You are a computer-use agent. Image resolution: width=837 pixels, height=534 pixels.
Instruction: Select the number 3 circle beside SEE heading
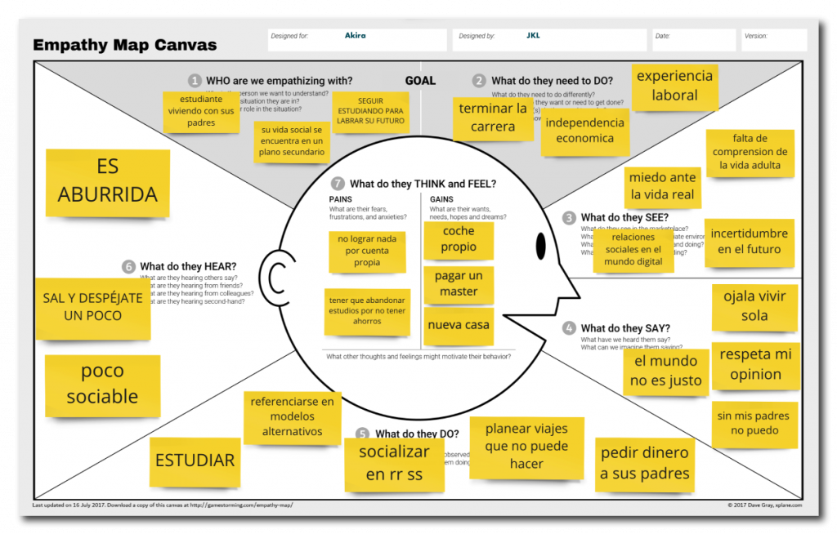(569, 218)
